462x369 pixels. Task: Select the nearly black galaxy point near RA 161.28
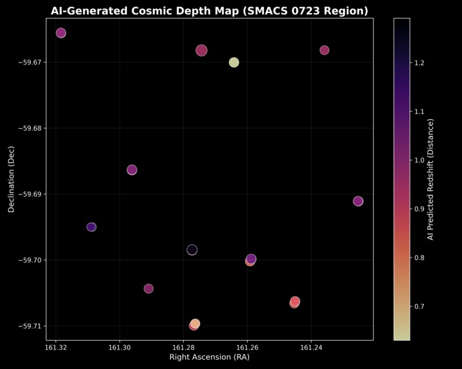pos(192,250)
